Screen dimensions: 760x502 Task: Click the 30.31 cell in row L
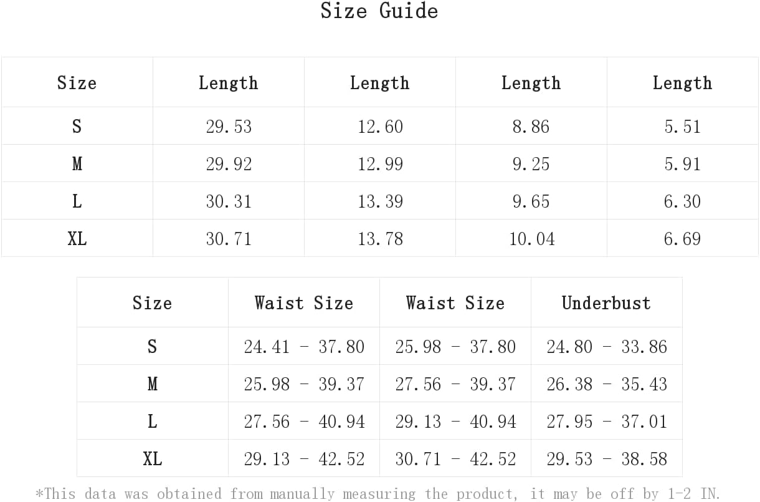pos(229,201)
